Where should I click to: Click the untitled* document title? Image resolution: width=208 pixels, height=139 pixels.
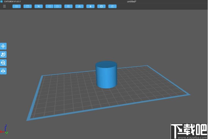(x=132, y=1)
